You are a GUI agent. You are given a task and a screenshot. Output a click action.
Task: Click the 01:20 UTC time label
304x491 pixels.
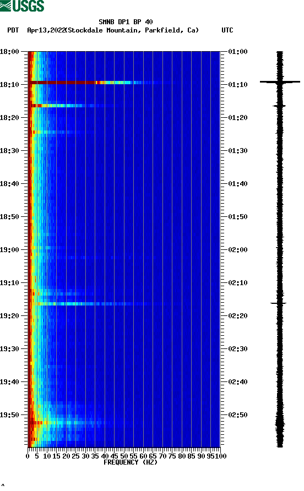pos(238,118)
